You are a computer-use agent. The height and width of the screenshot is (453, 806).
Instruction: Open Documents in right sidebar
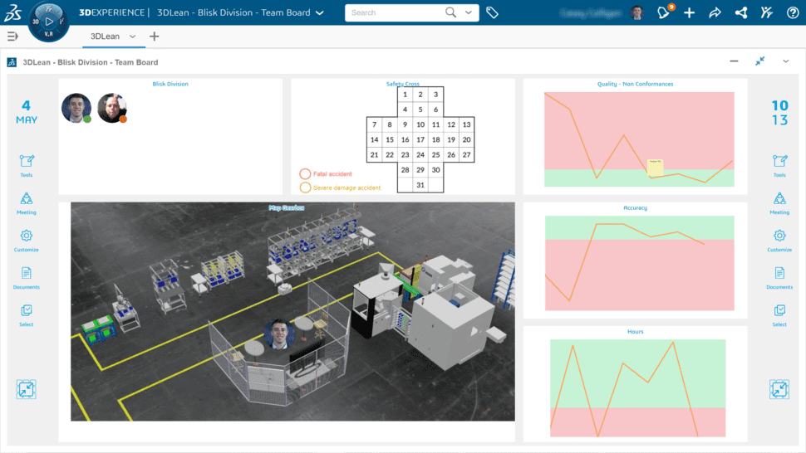pyautogui.click(x=779, y=278)
